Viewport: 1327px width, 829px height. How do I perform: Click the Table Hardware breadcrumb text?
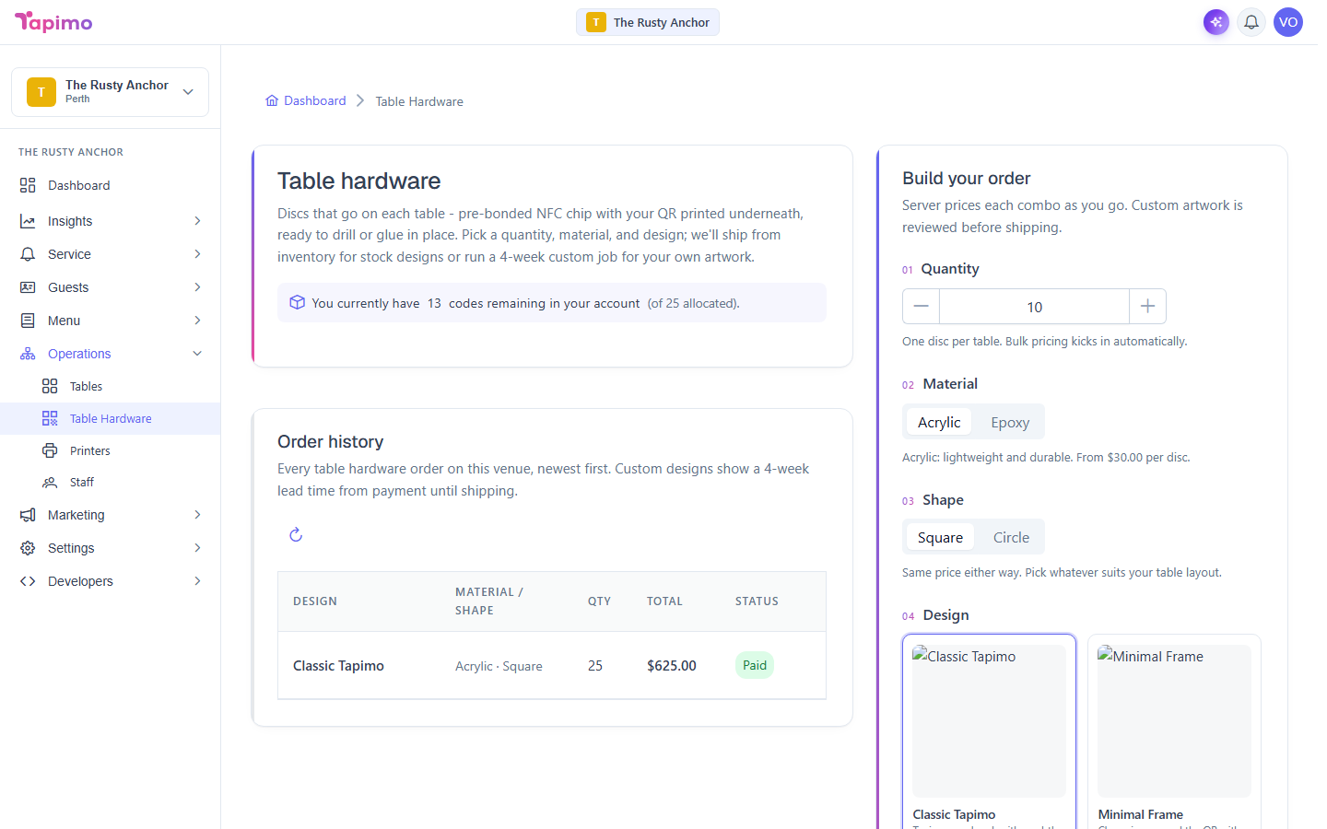(419, 101)
